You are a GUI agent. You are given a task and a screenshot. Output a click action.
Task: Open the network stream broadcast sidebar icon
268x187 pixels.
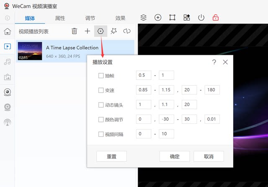click(8, 123)
